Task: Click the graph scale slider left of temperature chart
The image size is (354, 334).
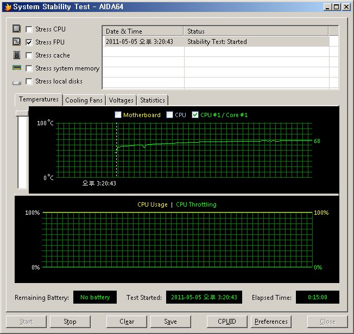Action: point(22,150)
